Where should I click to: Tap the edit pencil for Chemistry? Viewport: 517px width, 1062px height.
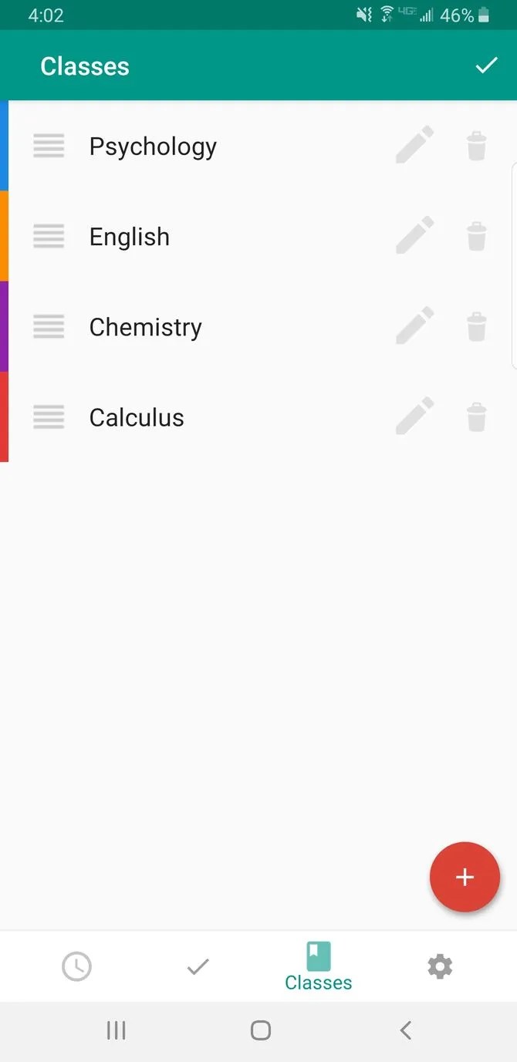click(x=414, y=325)
